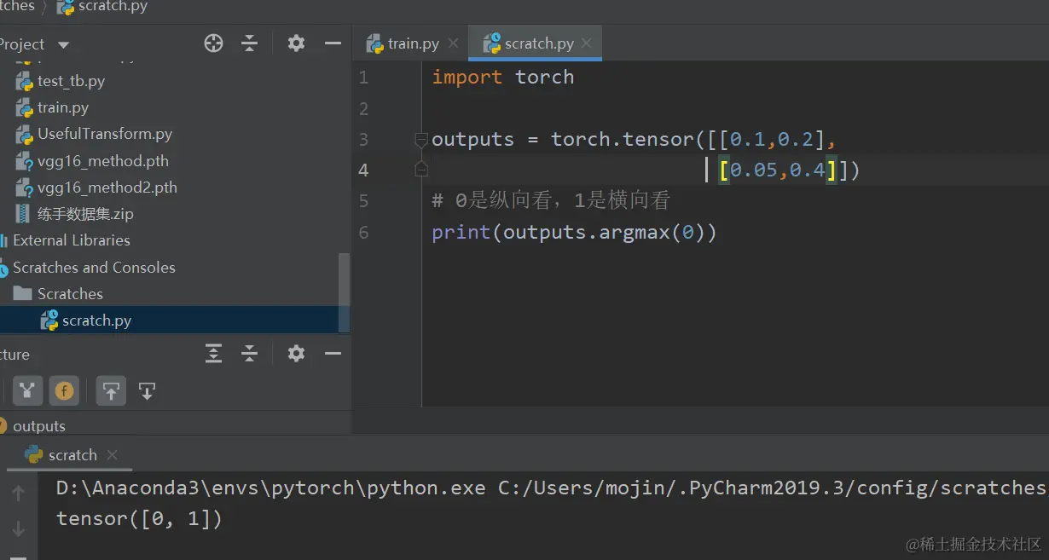Select train.py in project tree

click(63, 107)
